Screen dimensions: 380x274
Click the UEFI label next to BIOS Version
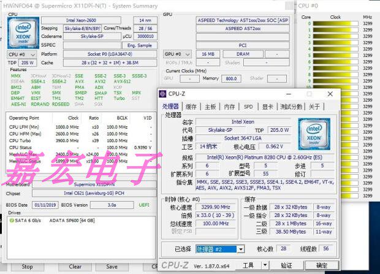tap(144, 205)
